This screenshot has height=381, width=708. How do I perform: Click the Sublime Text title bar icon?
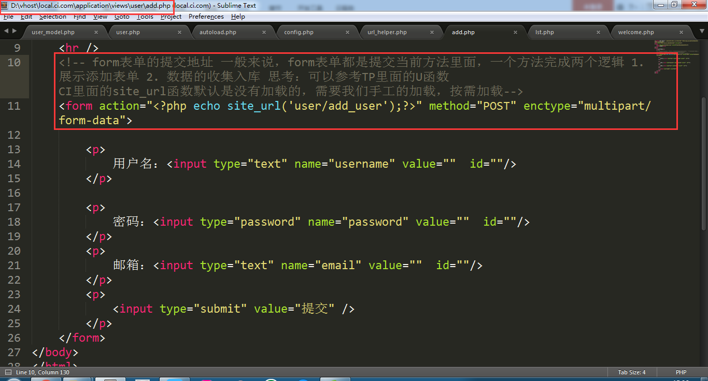tap(5, 5)
